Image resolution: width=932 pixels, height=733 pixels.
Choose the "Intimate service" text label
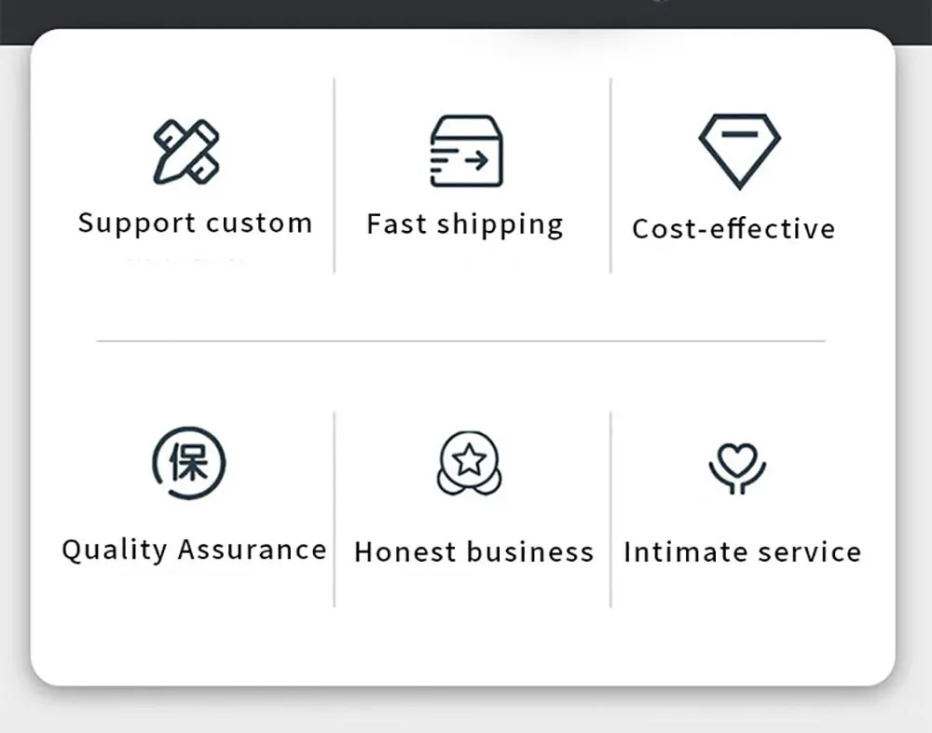pos(742,551)
